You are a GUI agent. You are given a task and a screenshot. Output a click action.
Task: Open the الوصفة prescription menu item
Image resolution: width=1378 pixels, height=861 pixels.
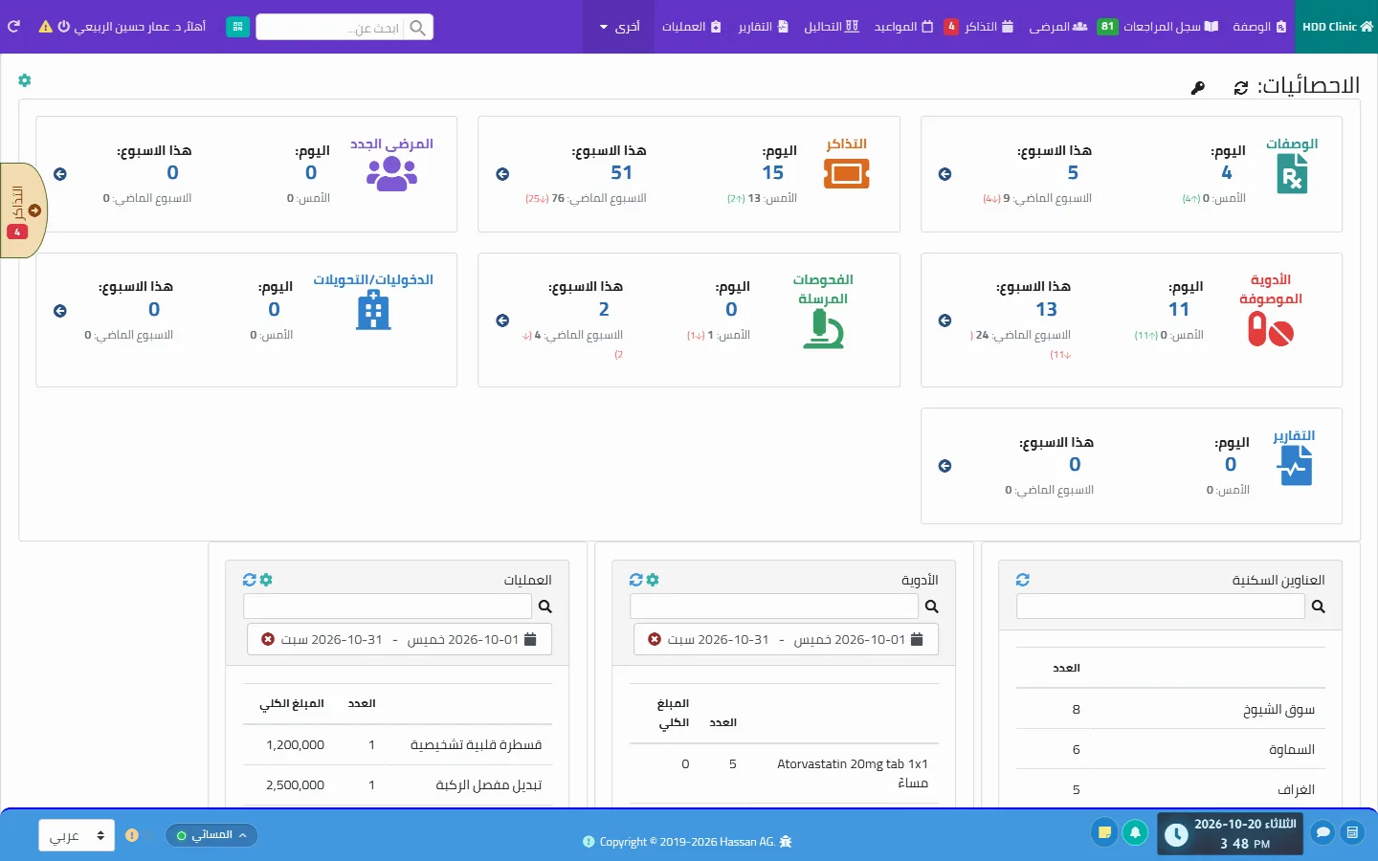click(x=1258, y=27)
